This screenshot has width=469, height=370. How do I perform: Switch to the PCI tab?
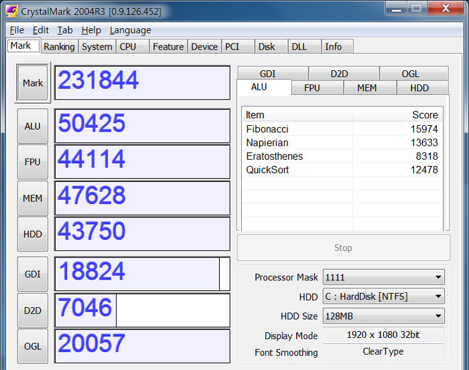(x=238, y=47)
